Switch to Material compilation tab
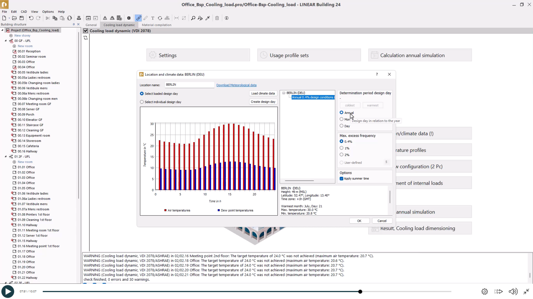 point(156,25)
